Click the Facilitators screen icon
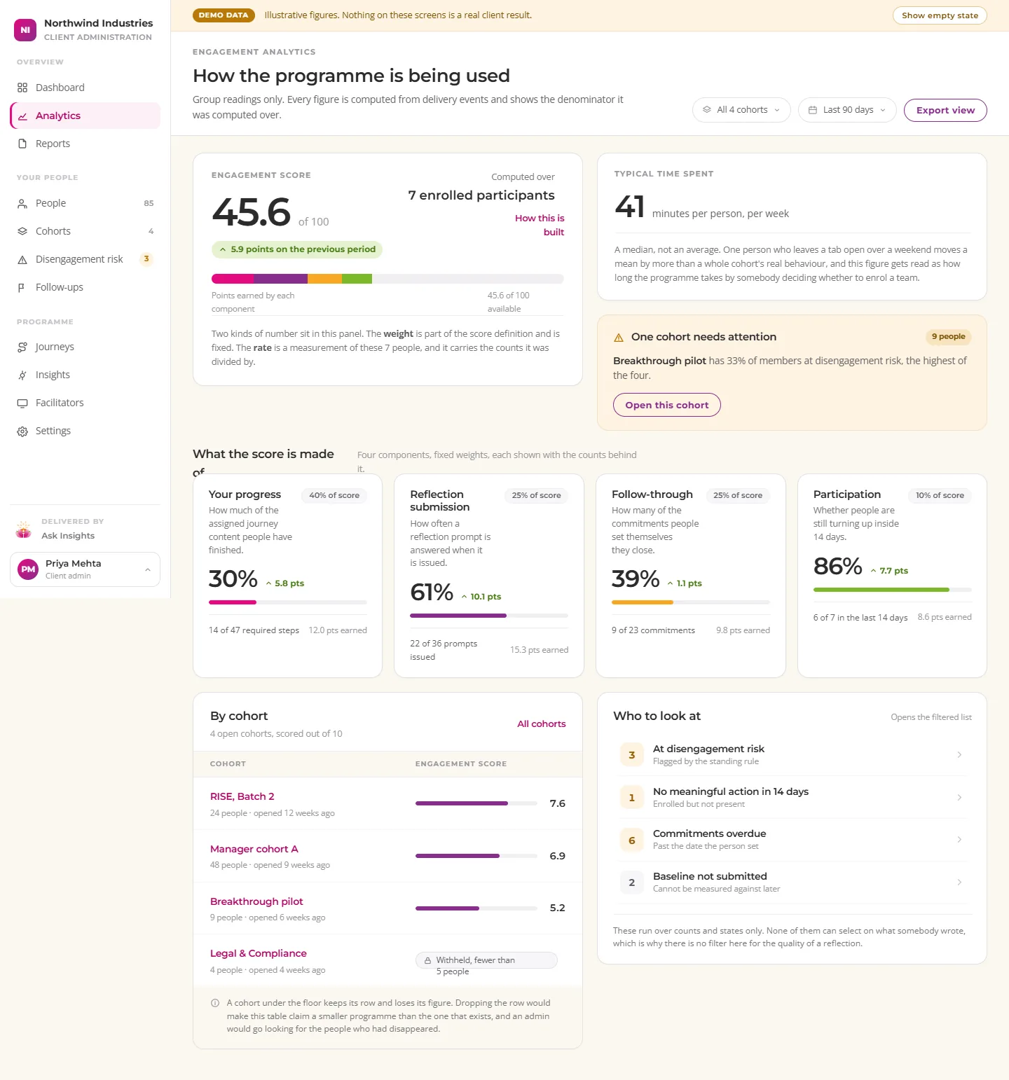1009x1080 pixels. pyautogui.click(x=22, y=403)
